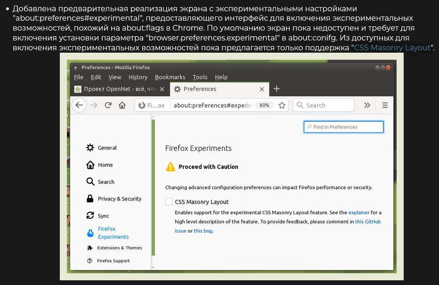
Task: Click the Proceed with Caution heading
Action: 208,167
